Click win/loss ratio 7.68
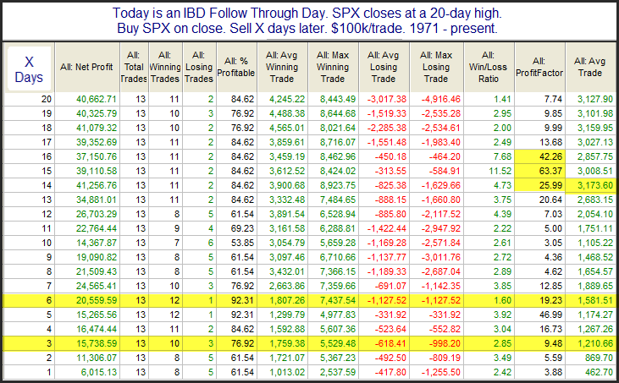Screen dimensions: 619x383 [x=502, y=156]
